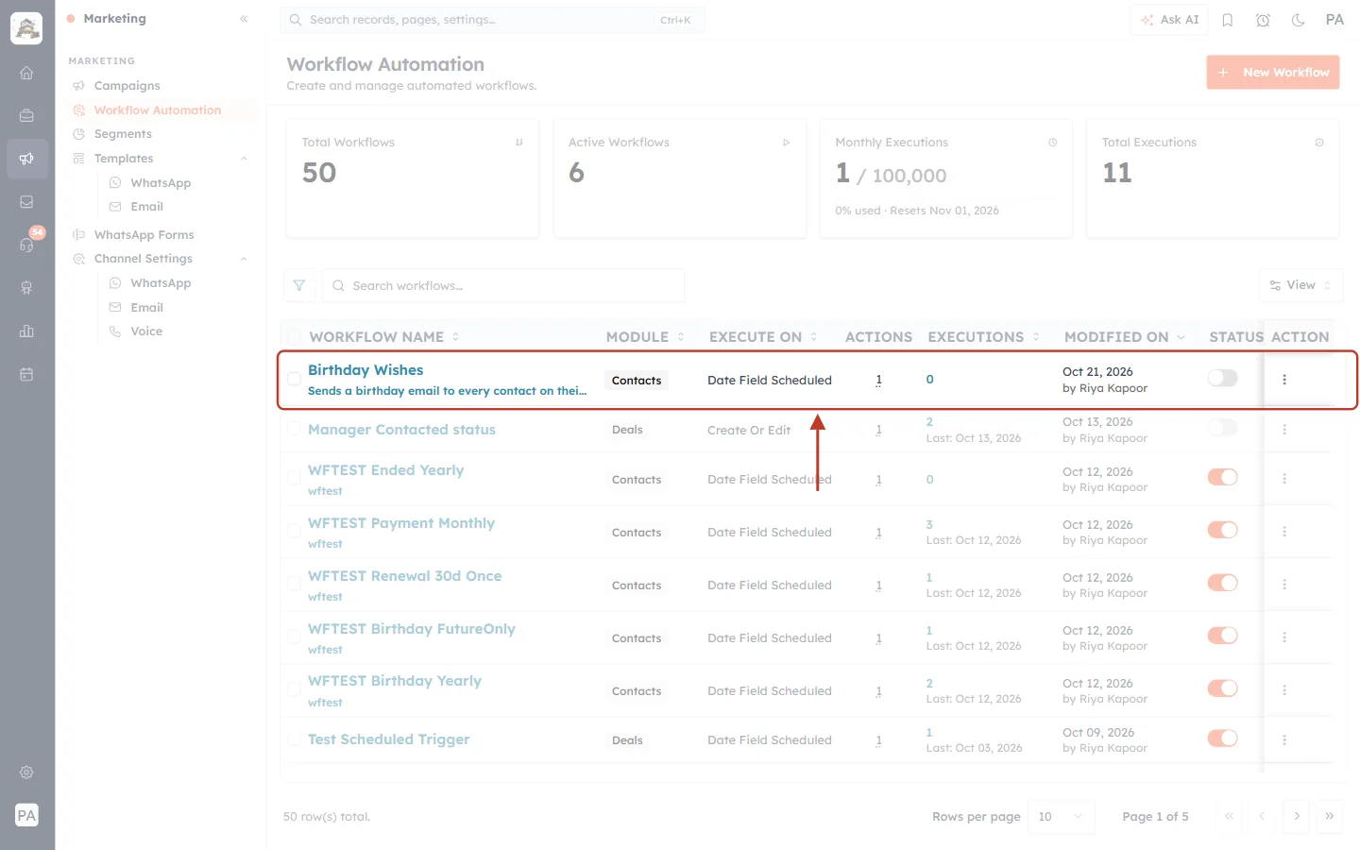1360x850 pixels.
Task: Check the Birthday Wishes row checkbox
Action: [x=294, y=379]
